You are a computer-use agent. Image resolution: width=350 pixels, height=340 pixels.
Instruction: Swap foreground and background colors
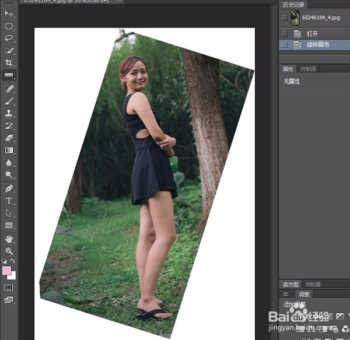click(x=13, y=261)
